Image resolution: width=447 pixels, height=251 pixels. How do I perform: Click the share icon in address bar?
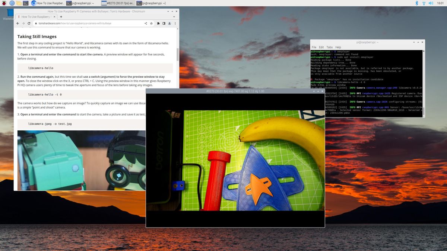(146, 23)
